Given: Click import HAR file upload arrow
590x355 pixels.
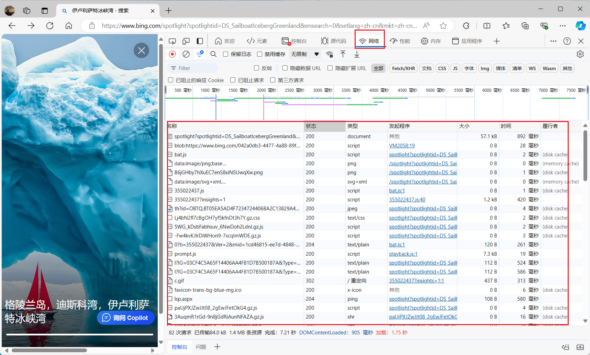Looking at the screenshot, I should pos(343,54).
